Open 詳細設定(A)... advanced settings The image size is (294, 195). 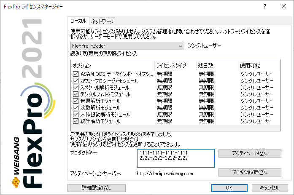coord(97,188)
